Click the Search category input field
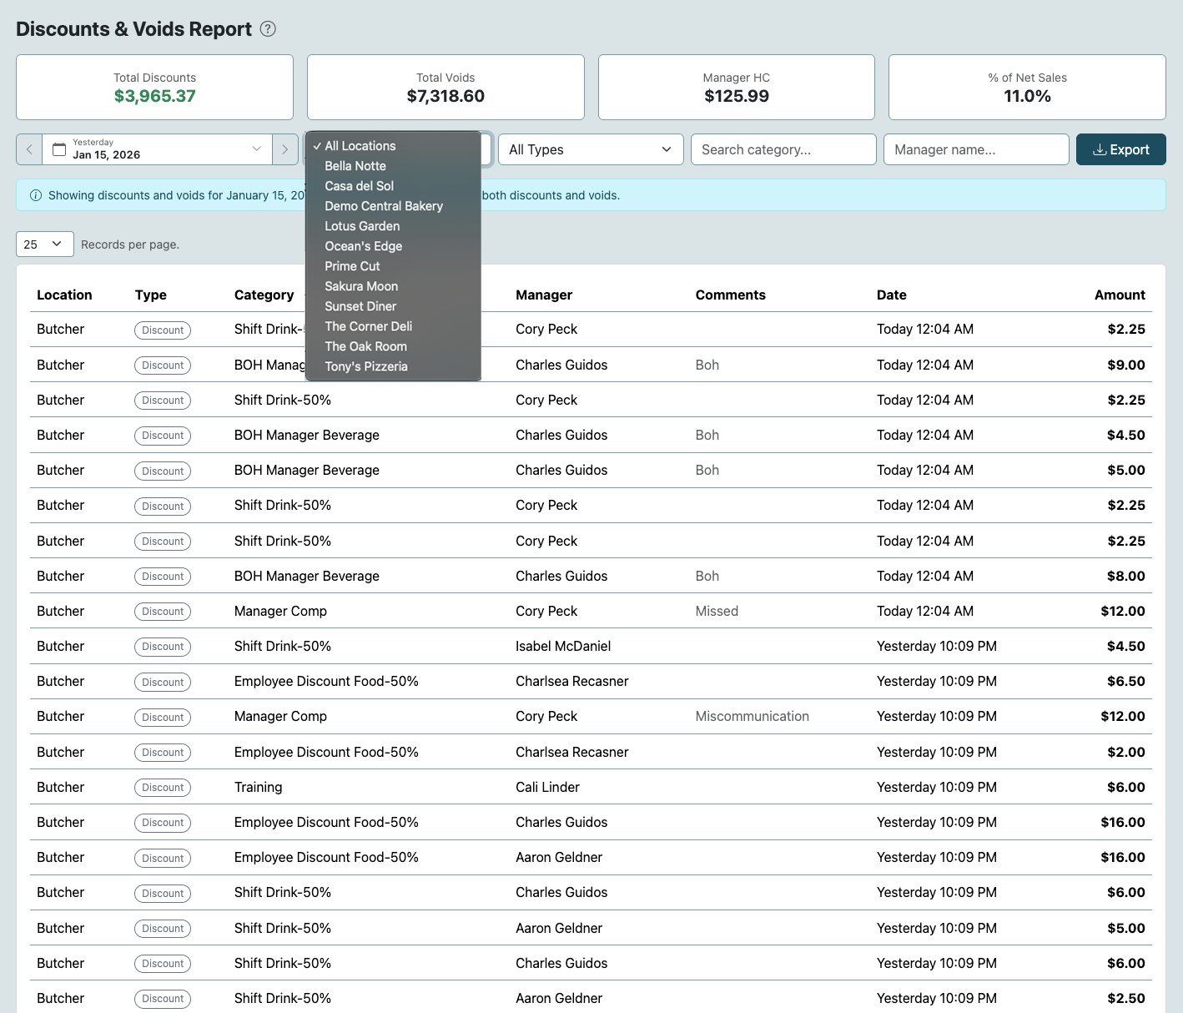 [783, 149]
